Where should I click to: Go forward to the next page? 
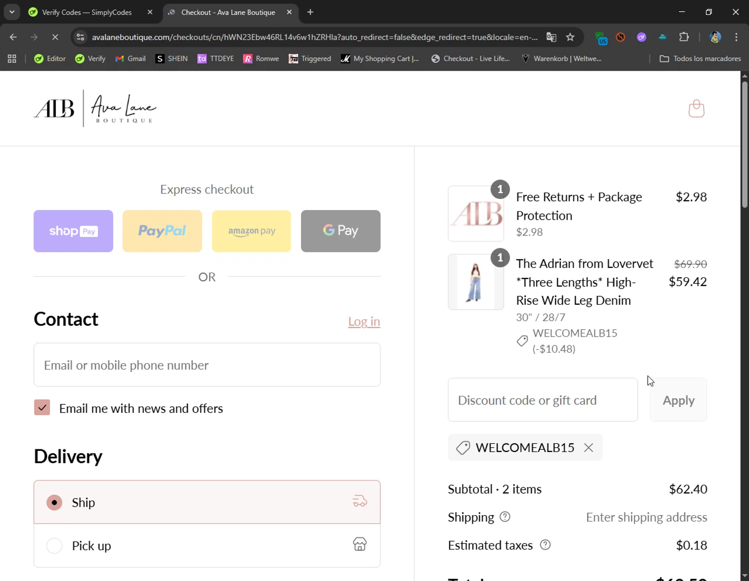coord(34,37)
